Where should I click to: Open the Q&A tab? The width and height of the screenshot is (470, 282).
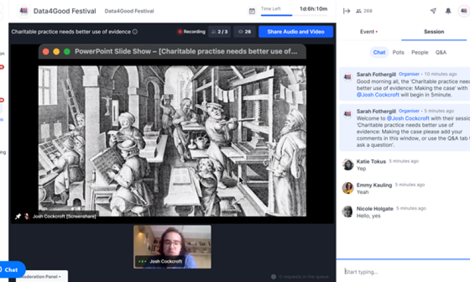coord(441,52)
